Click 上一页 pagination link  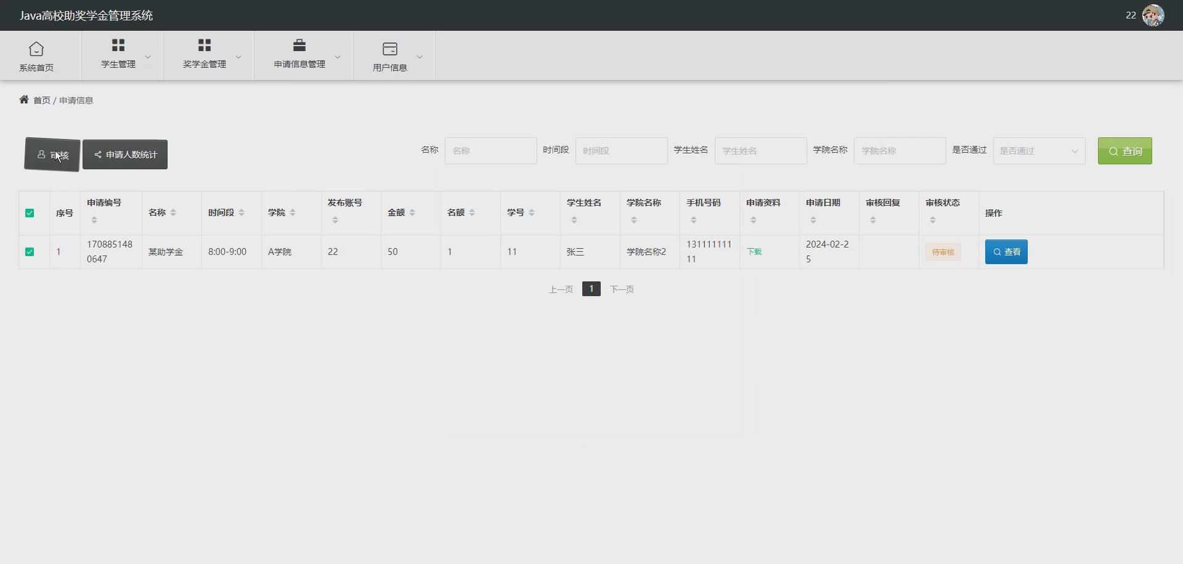pyautogui.click(x=561, y=289)
